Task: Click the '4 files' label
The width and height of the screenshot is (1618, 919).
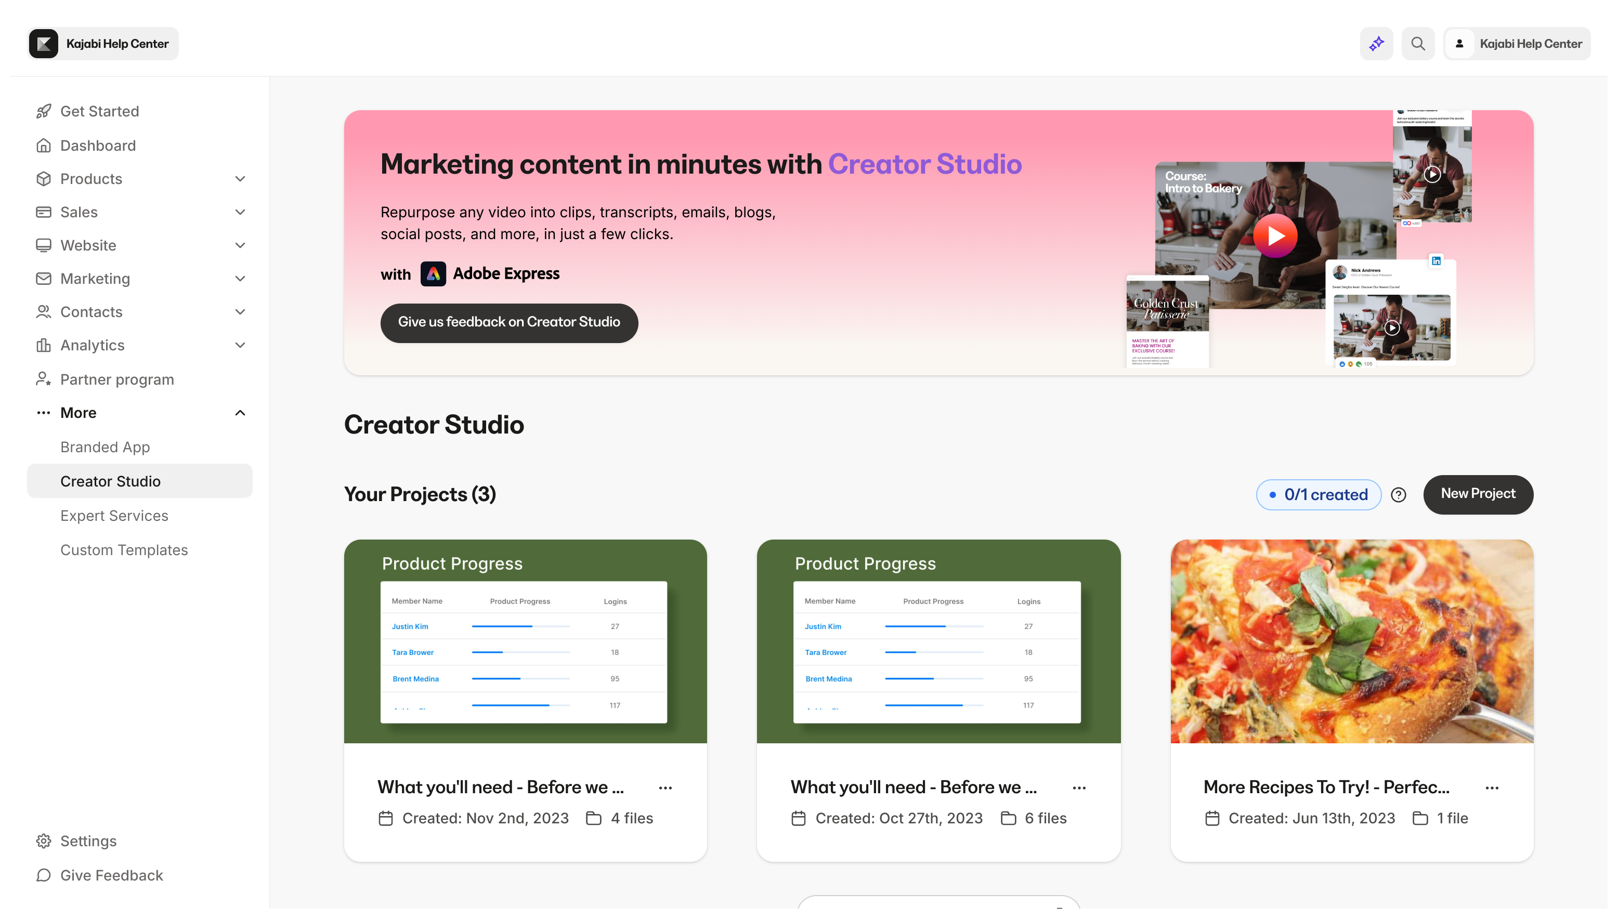Action: (x=632, y=818)
